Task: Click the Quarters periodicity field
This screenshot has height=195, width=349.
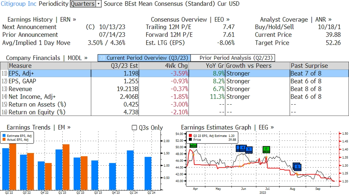Action: pos(83,4)
